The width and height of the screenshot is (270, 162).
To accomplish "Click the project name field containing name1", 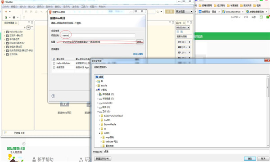I will [98, 36].
